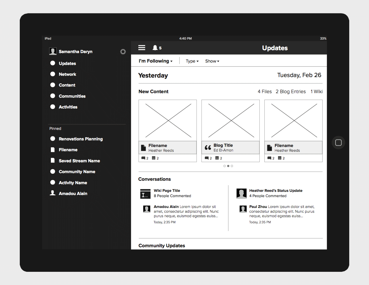Viewport: 369px width, 285px height.
Task: Open the Type filter dropdown
Action: pyautogui.click(x=192, y=61)
